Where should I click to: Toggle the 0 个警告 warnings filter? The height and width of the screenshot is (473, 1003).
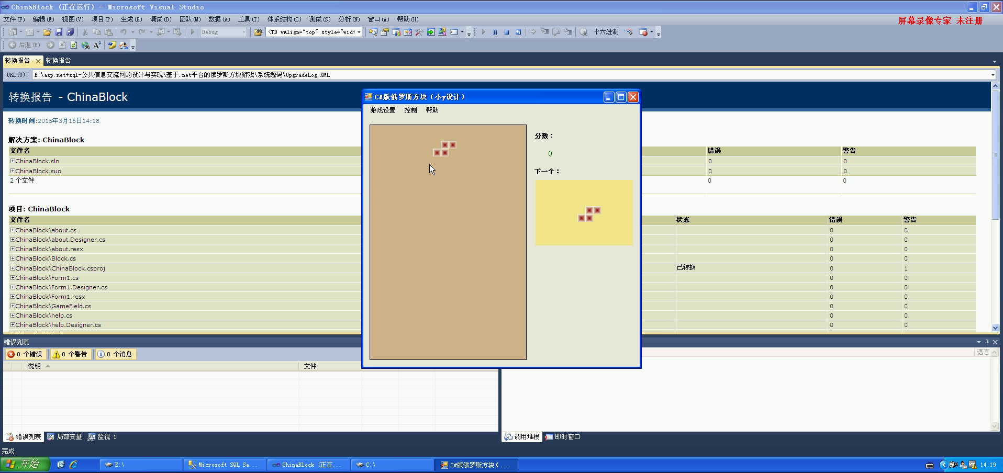pos(70,354)
